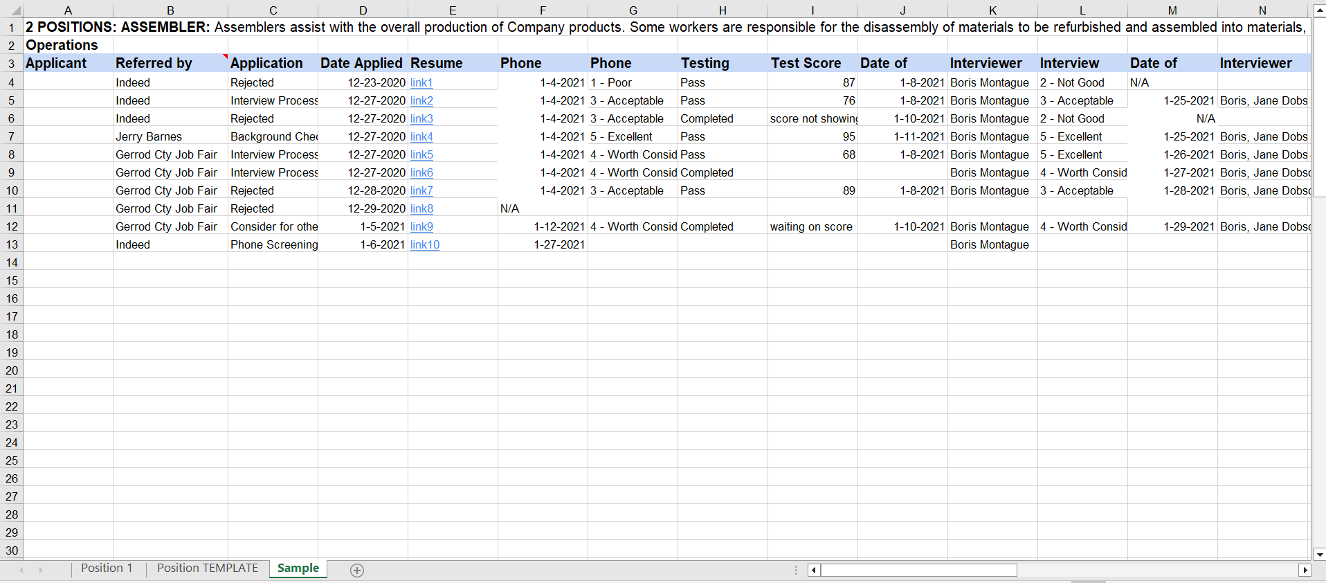Open the link1 resume hyperlink

pyautogui.click(x=421, y=82)
